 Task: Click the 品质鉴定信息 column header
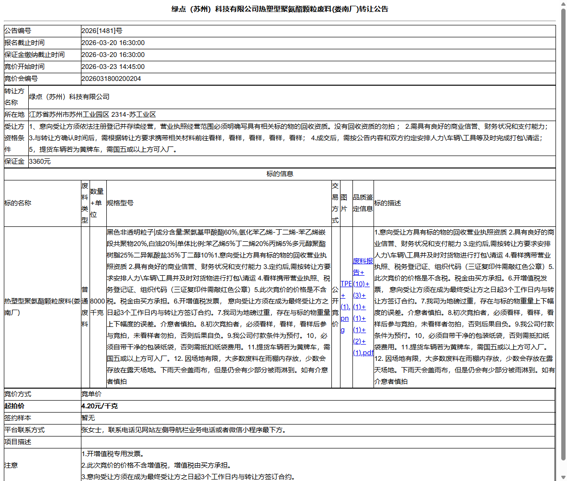[363, 202]
